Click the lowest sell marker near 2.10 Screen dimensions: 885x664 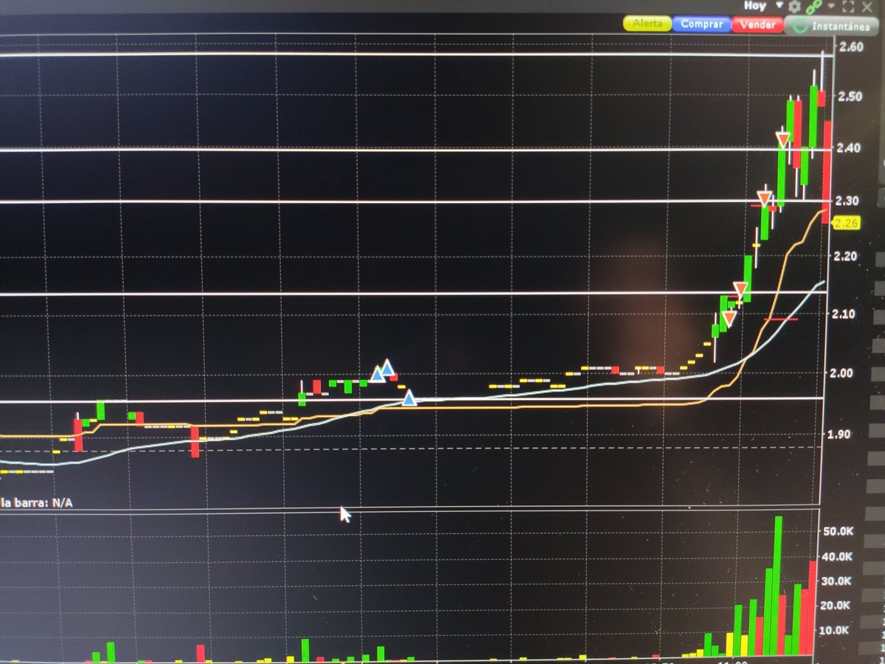[x=729, y=319]
